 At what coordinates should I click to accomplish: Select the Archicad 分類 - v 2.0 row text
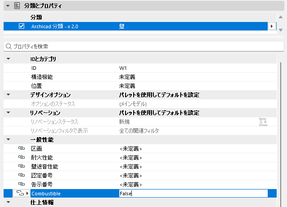(x=55, y=26)
